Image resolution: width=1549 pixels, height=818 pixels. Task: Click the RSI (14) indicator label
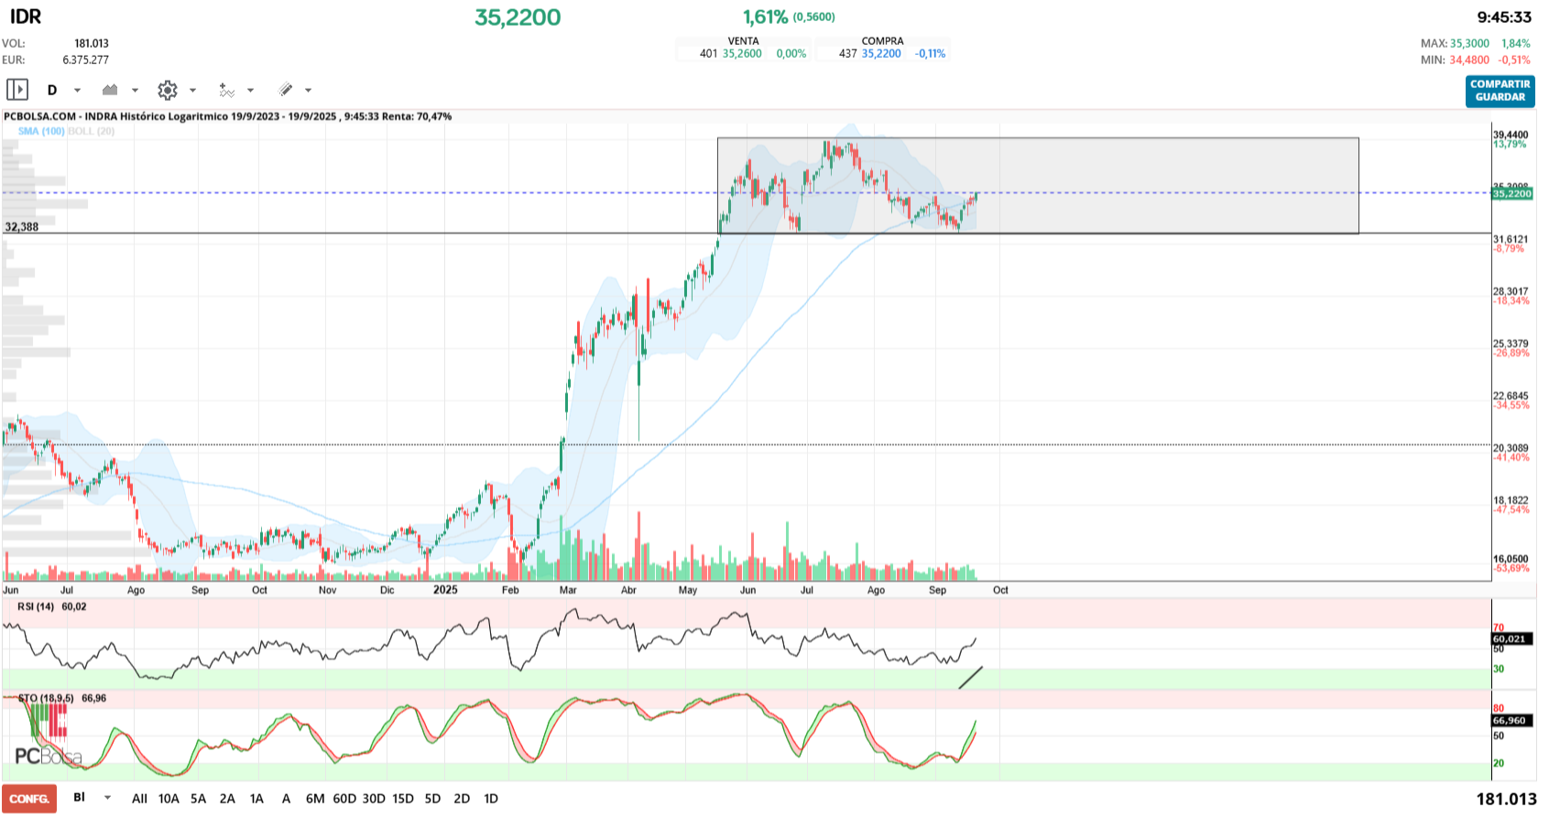click(36, 606)
